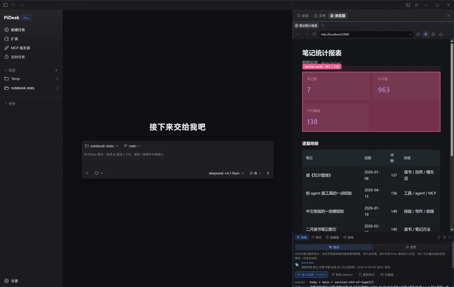Screen dimensions: 454x287
Task: Expand the Temp project chevron
Action: [x=57, y=79]
